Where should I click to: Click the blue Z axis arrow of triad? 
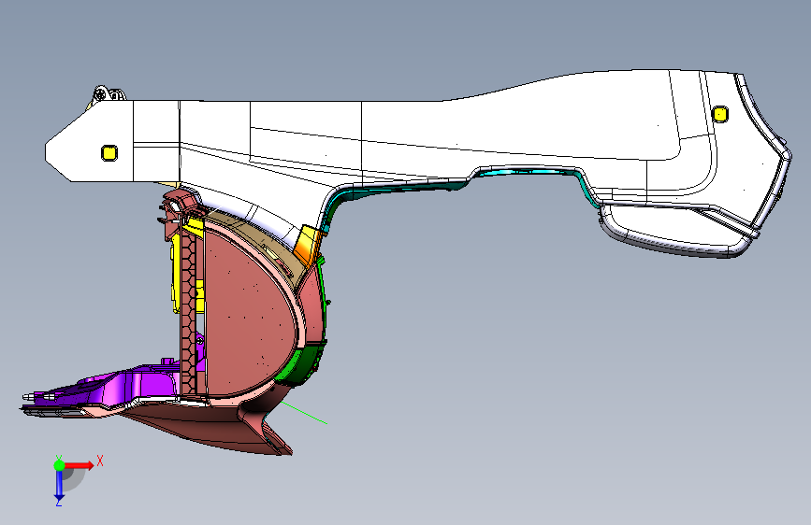point(59,485)
